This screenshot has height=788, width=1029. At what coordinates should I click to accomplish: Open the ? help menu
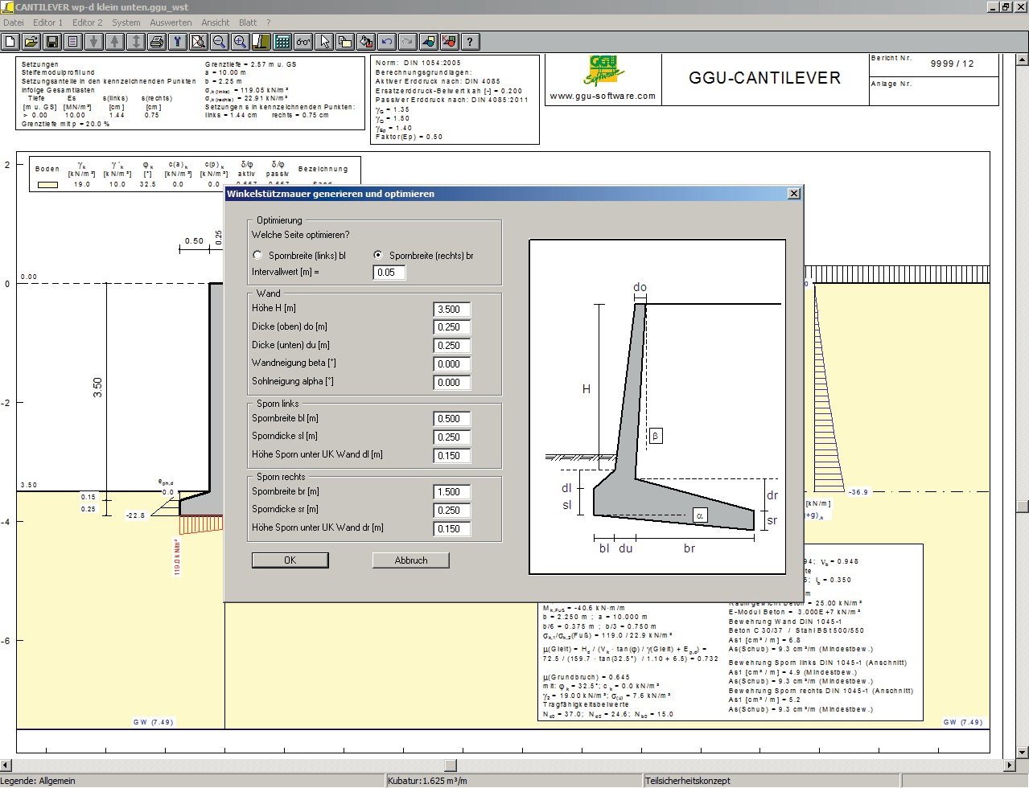click(269, 23)
